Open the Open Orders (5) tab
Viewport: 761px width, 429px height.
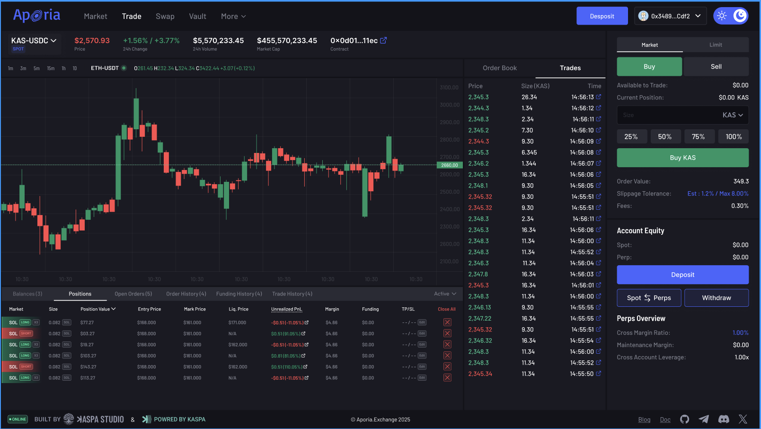[x=133, y=294]
